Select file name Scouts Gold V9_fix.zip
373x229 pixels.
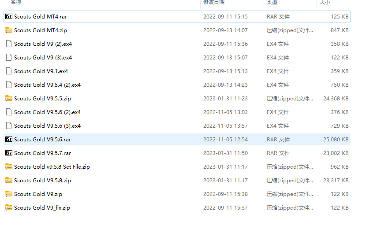42,208
